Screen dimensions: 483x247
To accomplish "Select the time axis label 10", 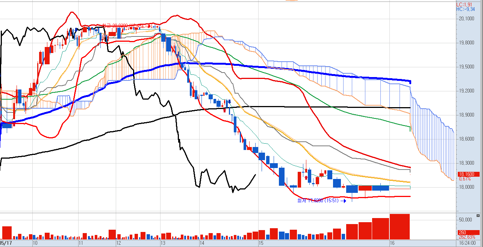I will (35, 243).
